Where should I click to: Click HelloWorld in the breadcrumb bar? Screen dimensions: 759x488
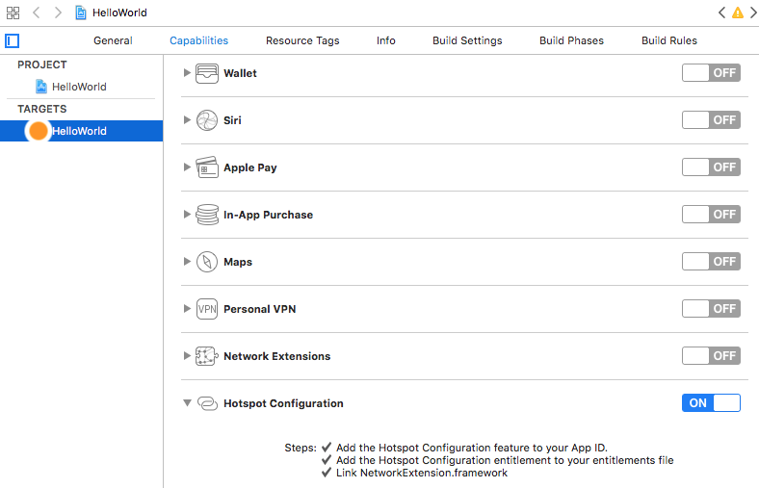click(x=119, y=13)
